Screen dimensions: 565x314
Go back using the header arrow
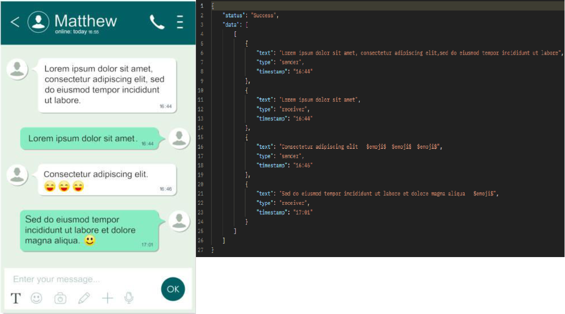15,22
